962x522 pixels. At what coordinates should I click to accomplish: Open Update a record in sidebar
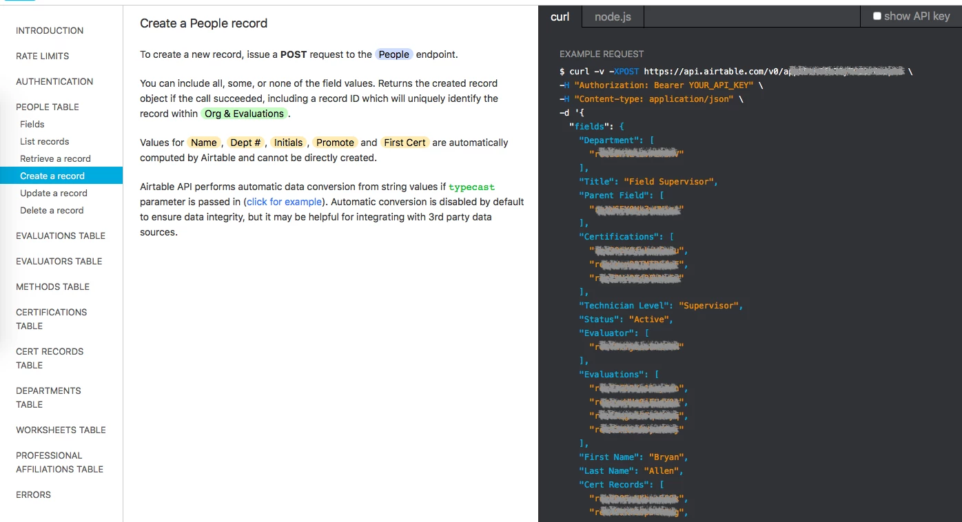point(54,193)
